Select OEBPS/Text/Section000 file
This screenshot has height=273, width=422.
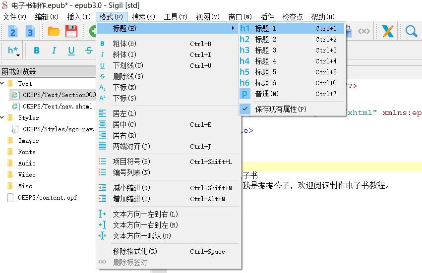click(x=59, y=95)
